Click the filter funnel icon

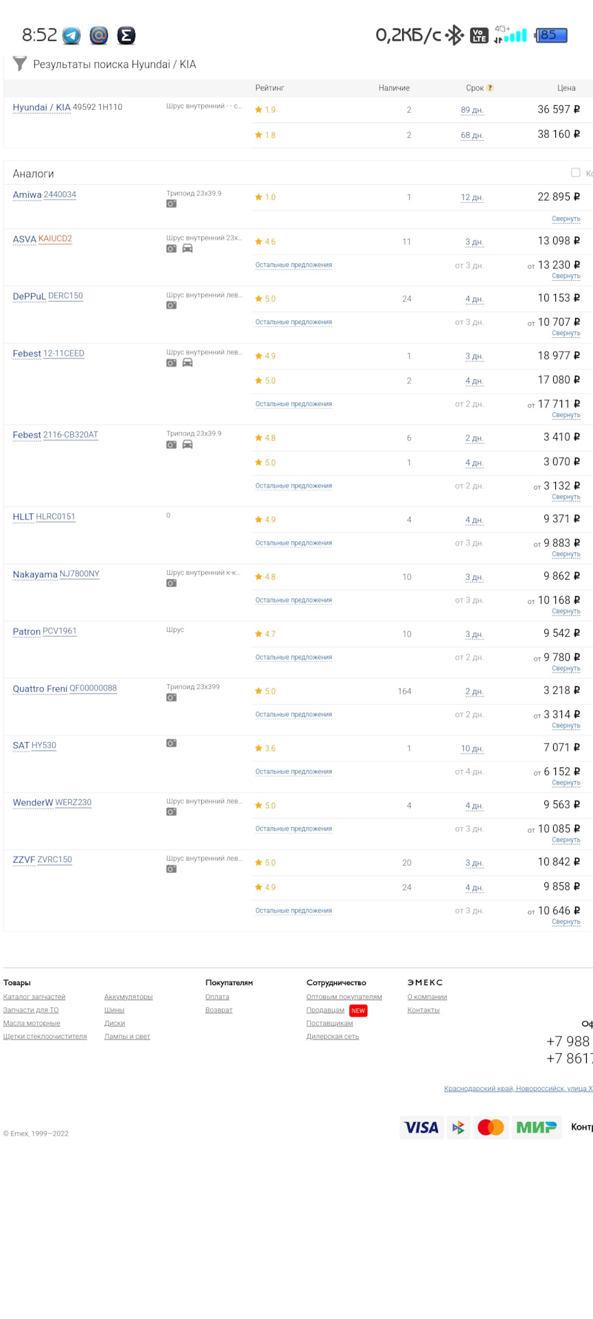click(20, 64)
